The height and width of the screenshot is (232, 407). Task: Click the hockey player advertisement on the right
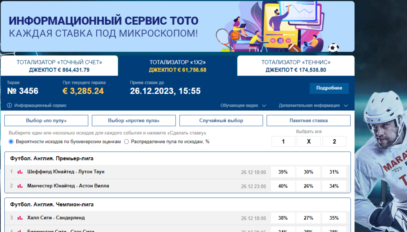pyautogui.click(x=380, y=160)
